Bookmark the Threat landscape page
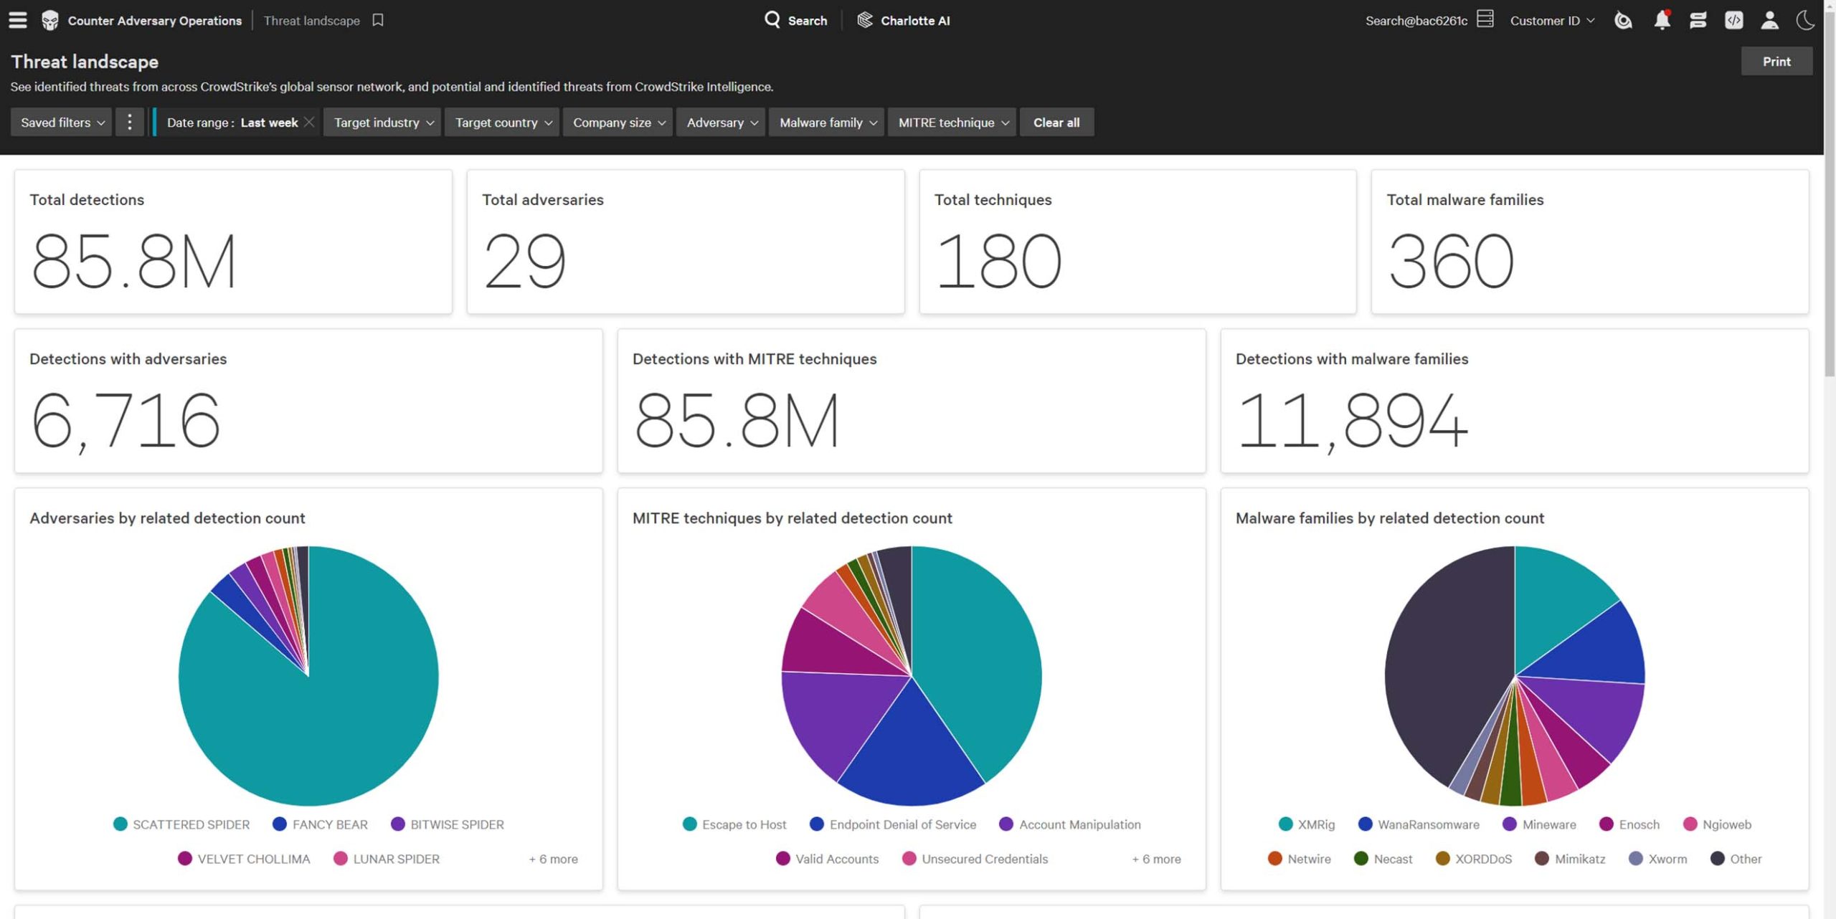 (378, 20)
